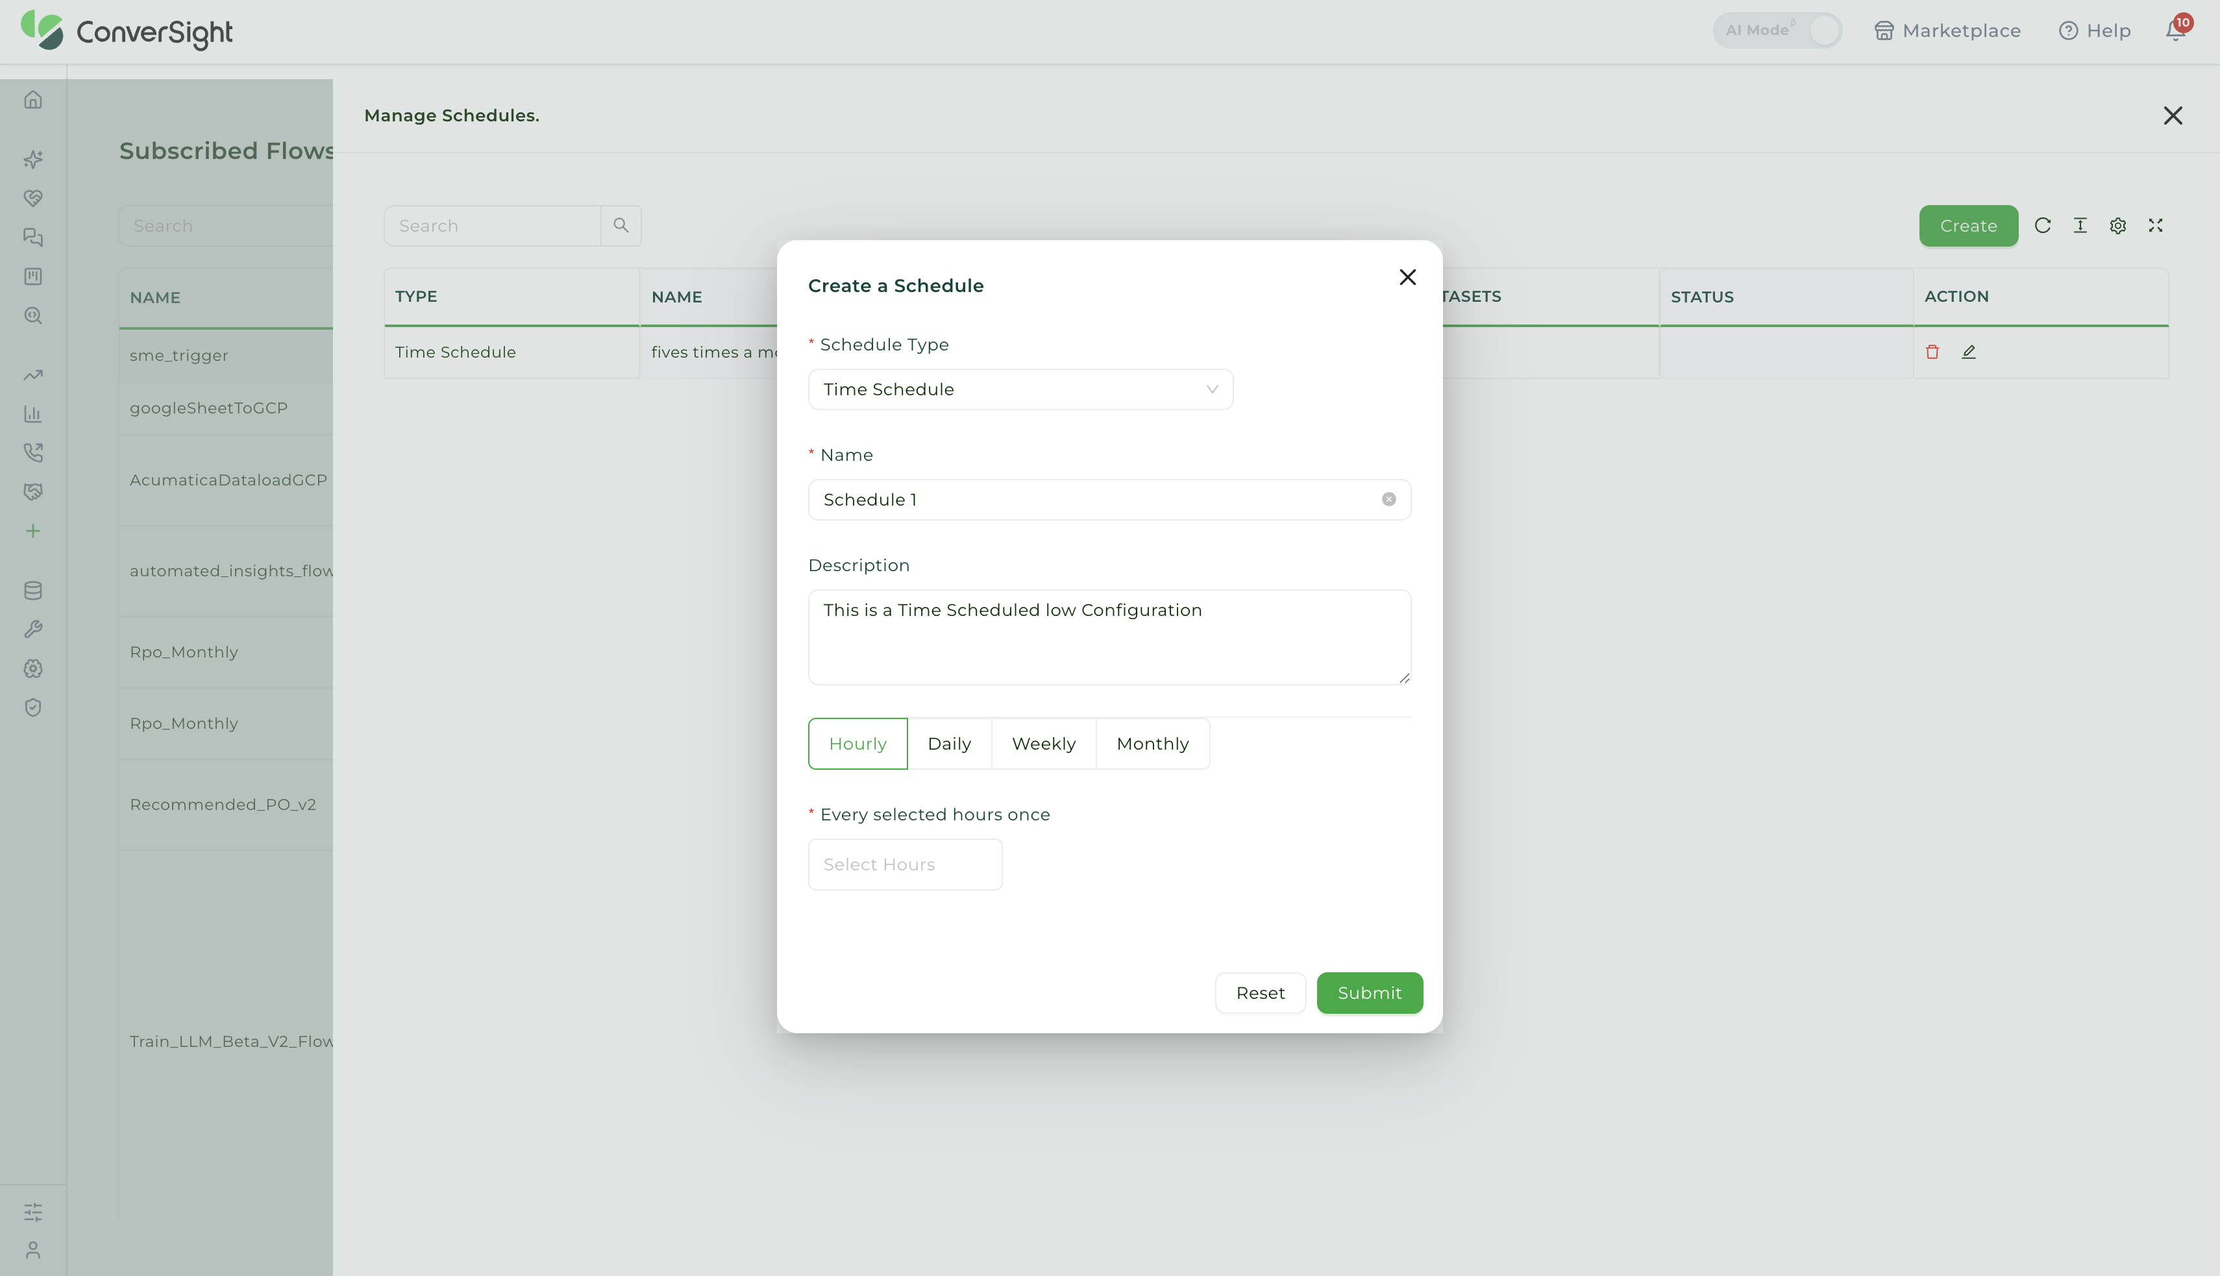Click the green Create button
The image size is (2220, 1276).
click(x=1968, y=225)
